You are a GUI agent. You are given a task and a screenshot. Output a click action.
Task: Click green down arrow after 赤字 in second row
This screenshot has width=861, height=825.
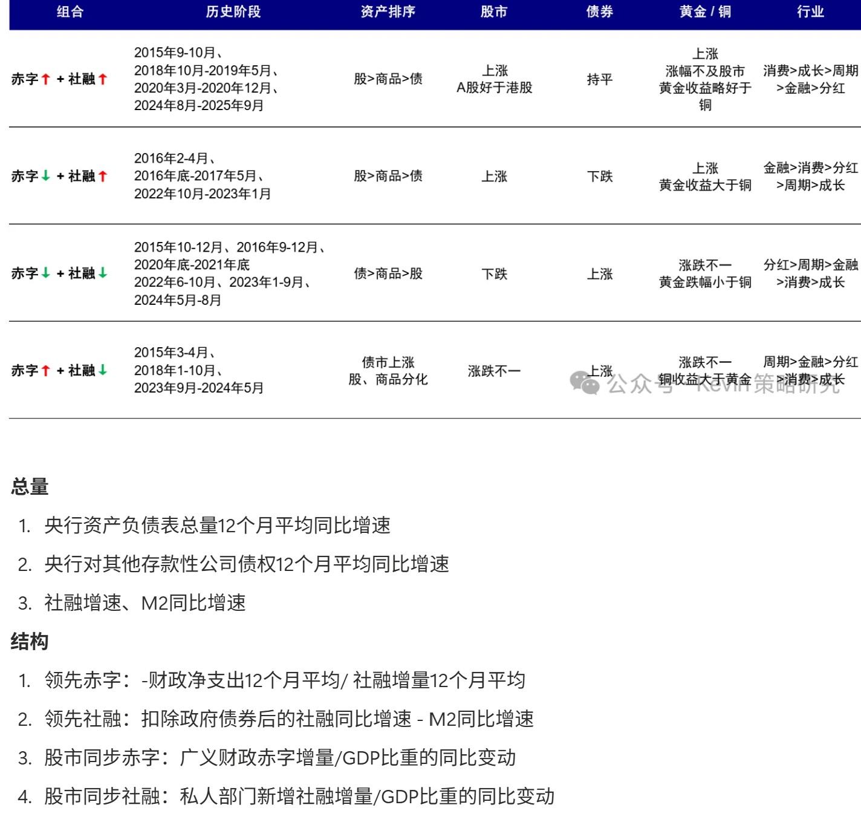tap(45, 176)
